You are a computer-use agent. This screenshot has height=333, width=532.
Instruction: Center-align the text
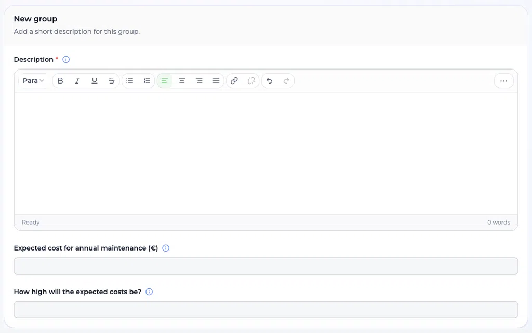click(x=182, y=80)
